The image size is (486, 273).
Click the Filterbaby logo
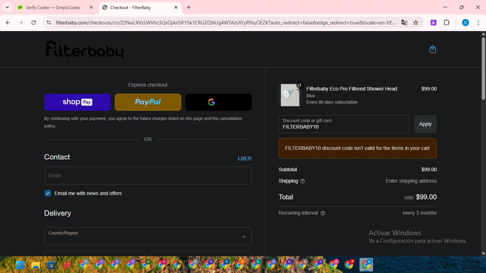click(85, 50)
